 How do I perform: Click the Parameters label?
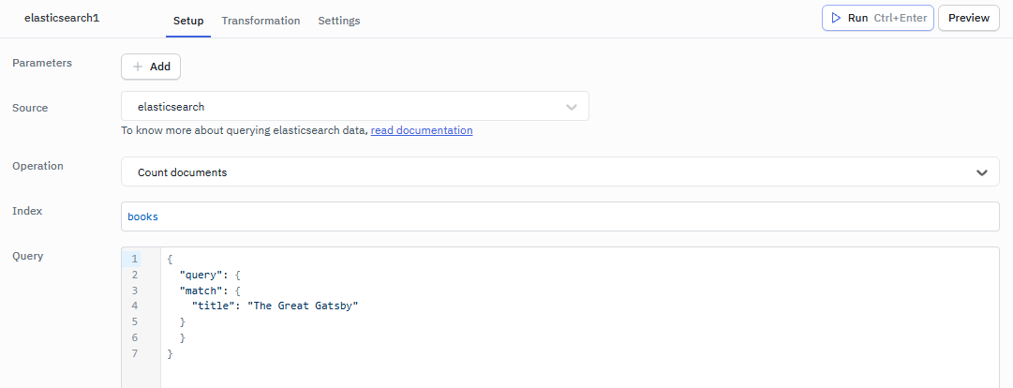(42, 63)
